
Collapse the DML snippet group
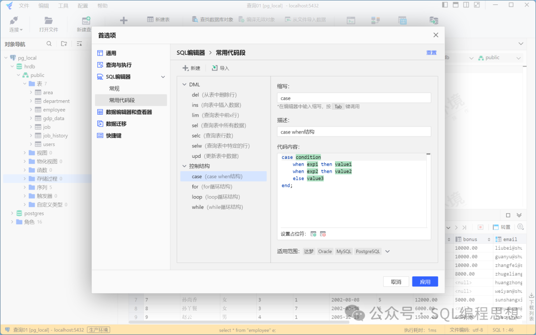click(185, 84)
